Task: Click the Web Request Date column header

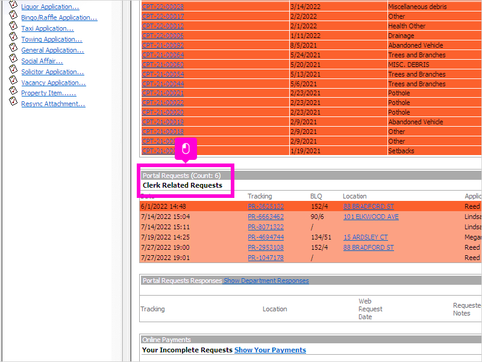Action: pyautogui.click(x=371, y=309)
